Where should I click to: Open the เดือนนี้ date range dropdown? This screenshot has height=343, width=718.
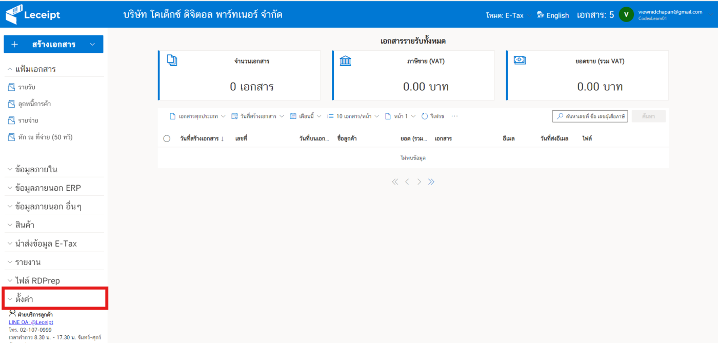tap(306, 116)
